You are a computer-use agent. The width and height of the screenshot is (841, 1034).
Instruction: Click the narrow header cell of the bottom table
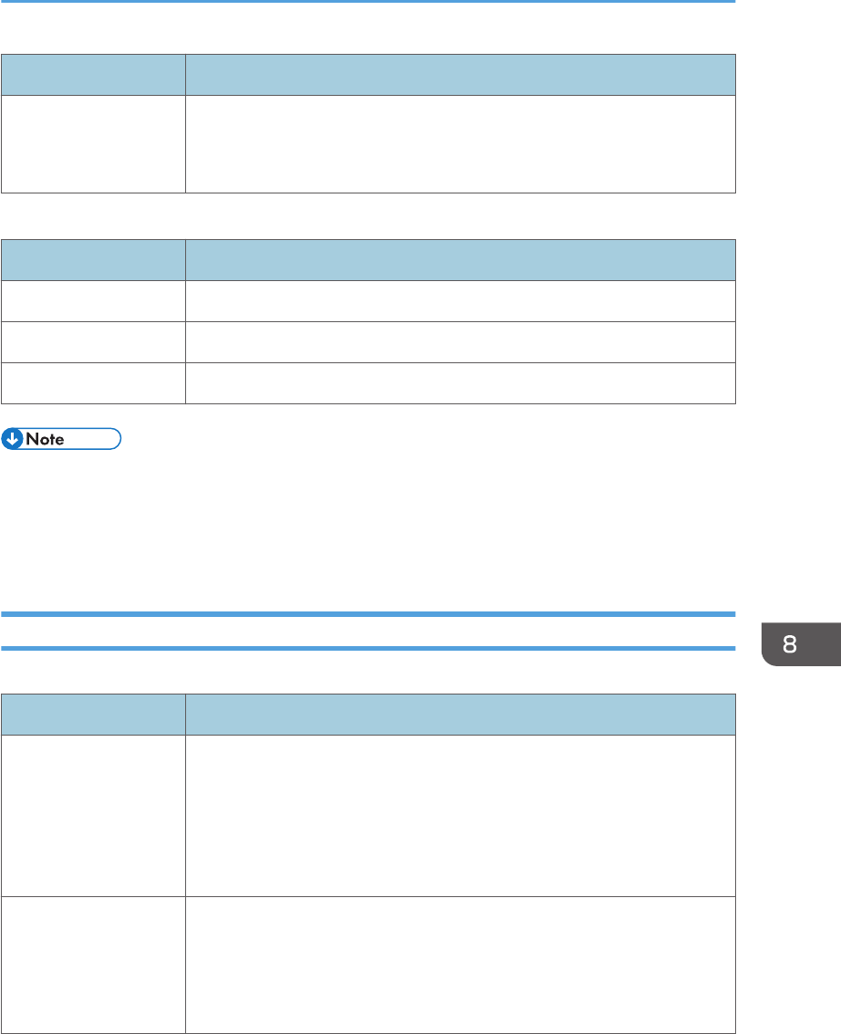coord(94,715)
